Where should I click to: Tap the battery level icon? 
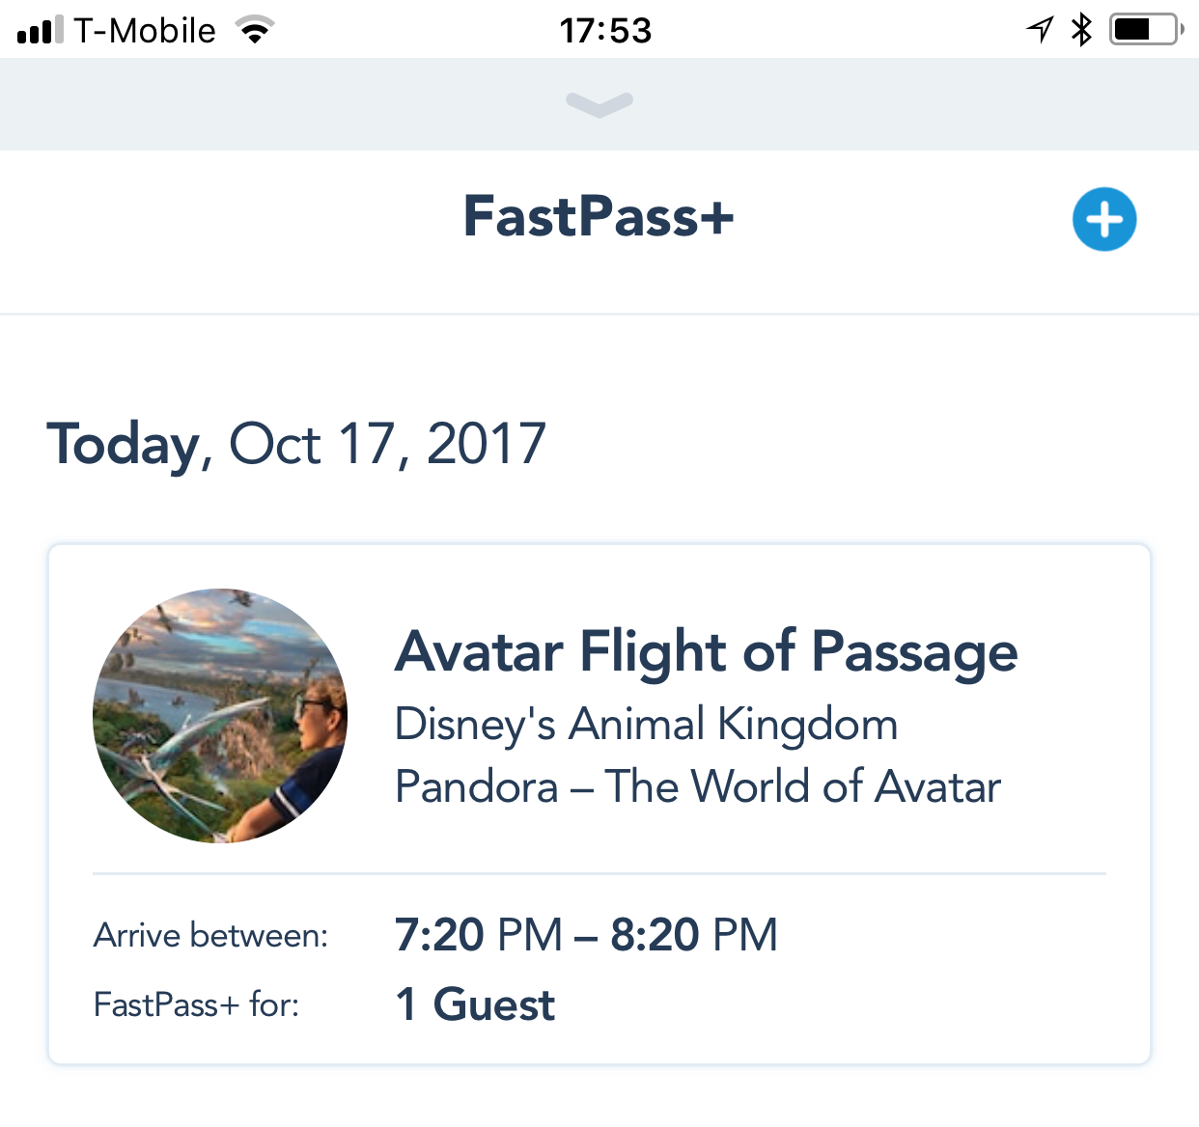click(1145, 30)
